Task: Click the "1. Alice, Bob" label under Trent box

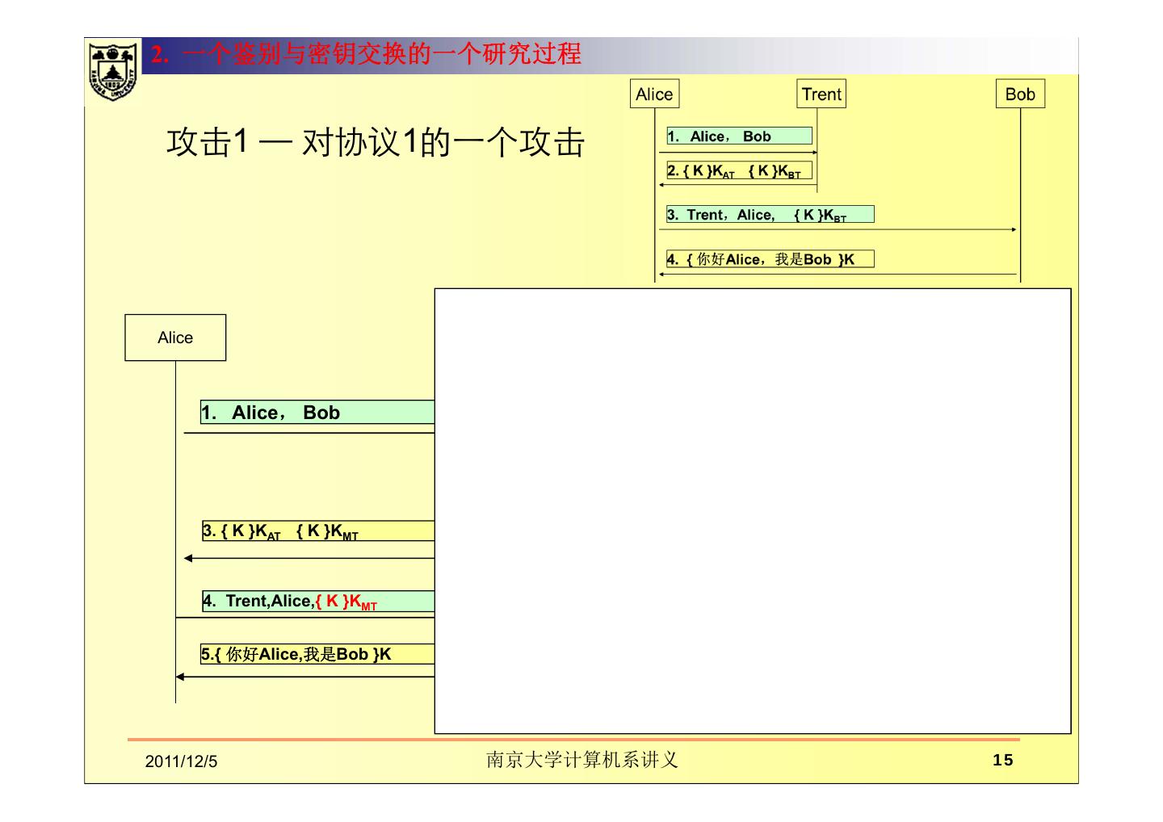Action: click(739, 136)
